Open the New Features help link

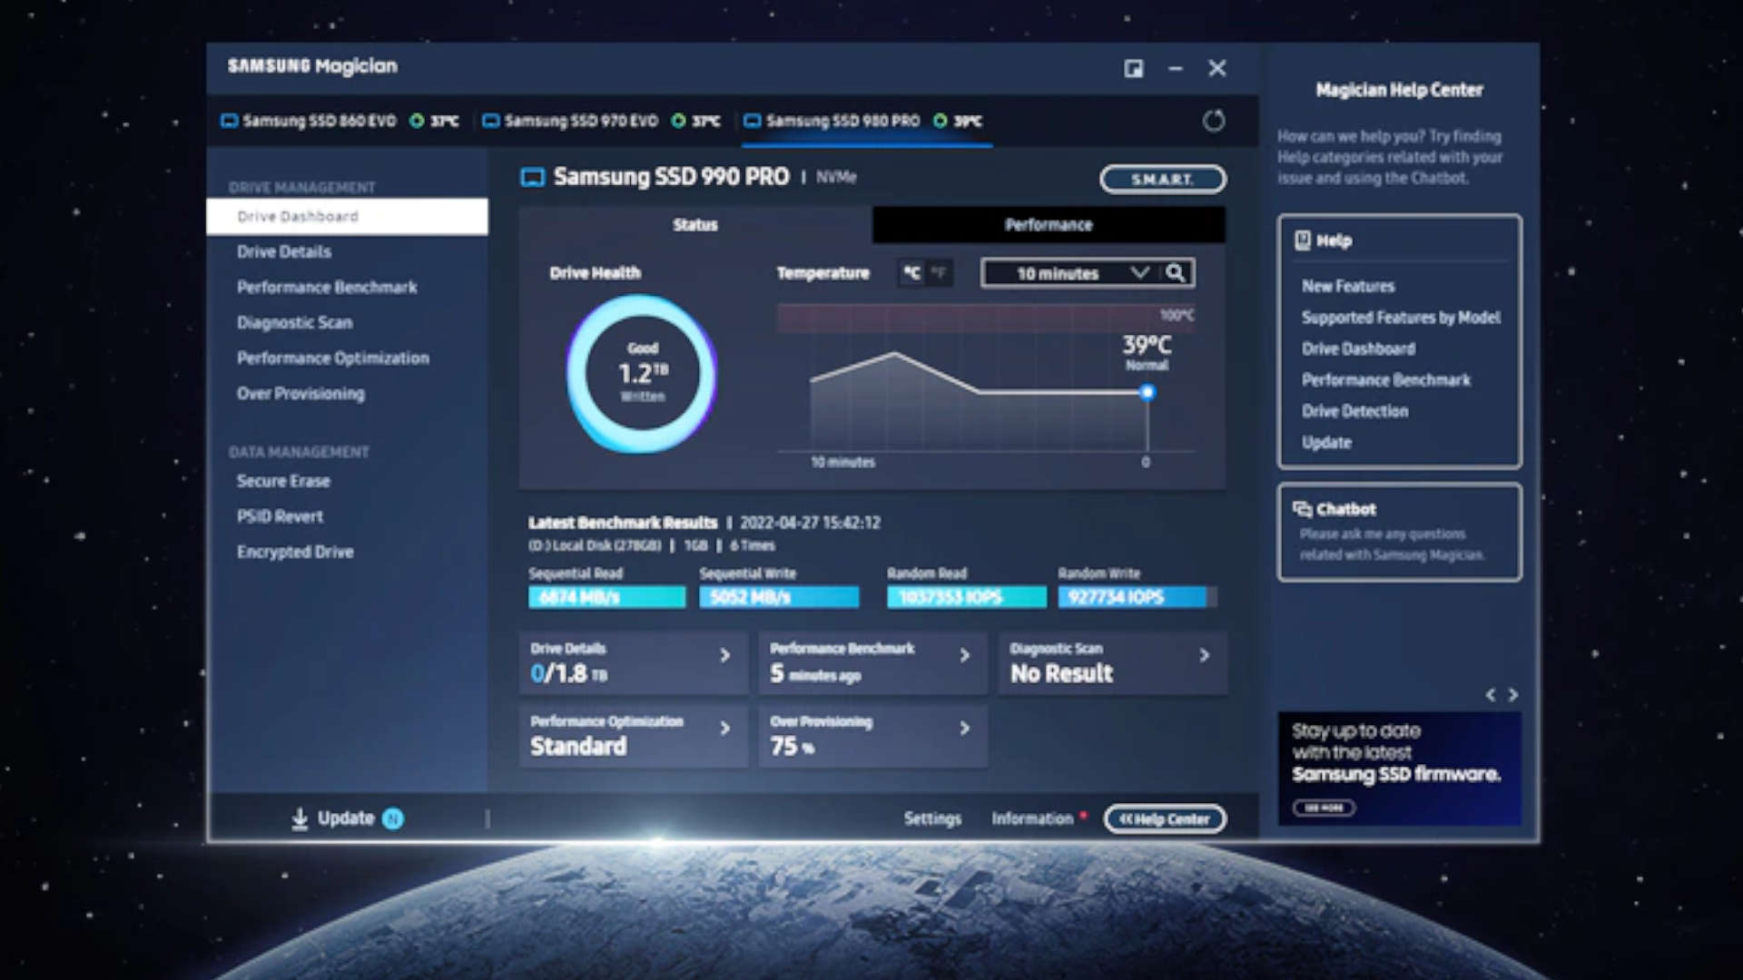click(x=1348, y=287)
